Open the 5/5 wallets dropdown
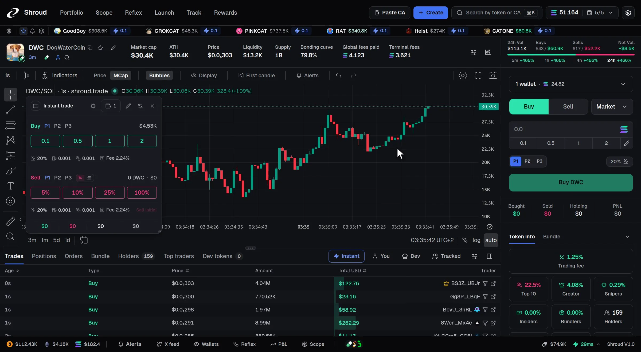641x352 pixels. [x=600, y=13]
